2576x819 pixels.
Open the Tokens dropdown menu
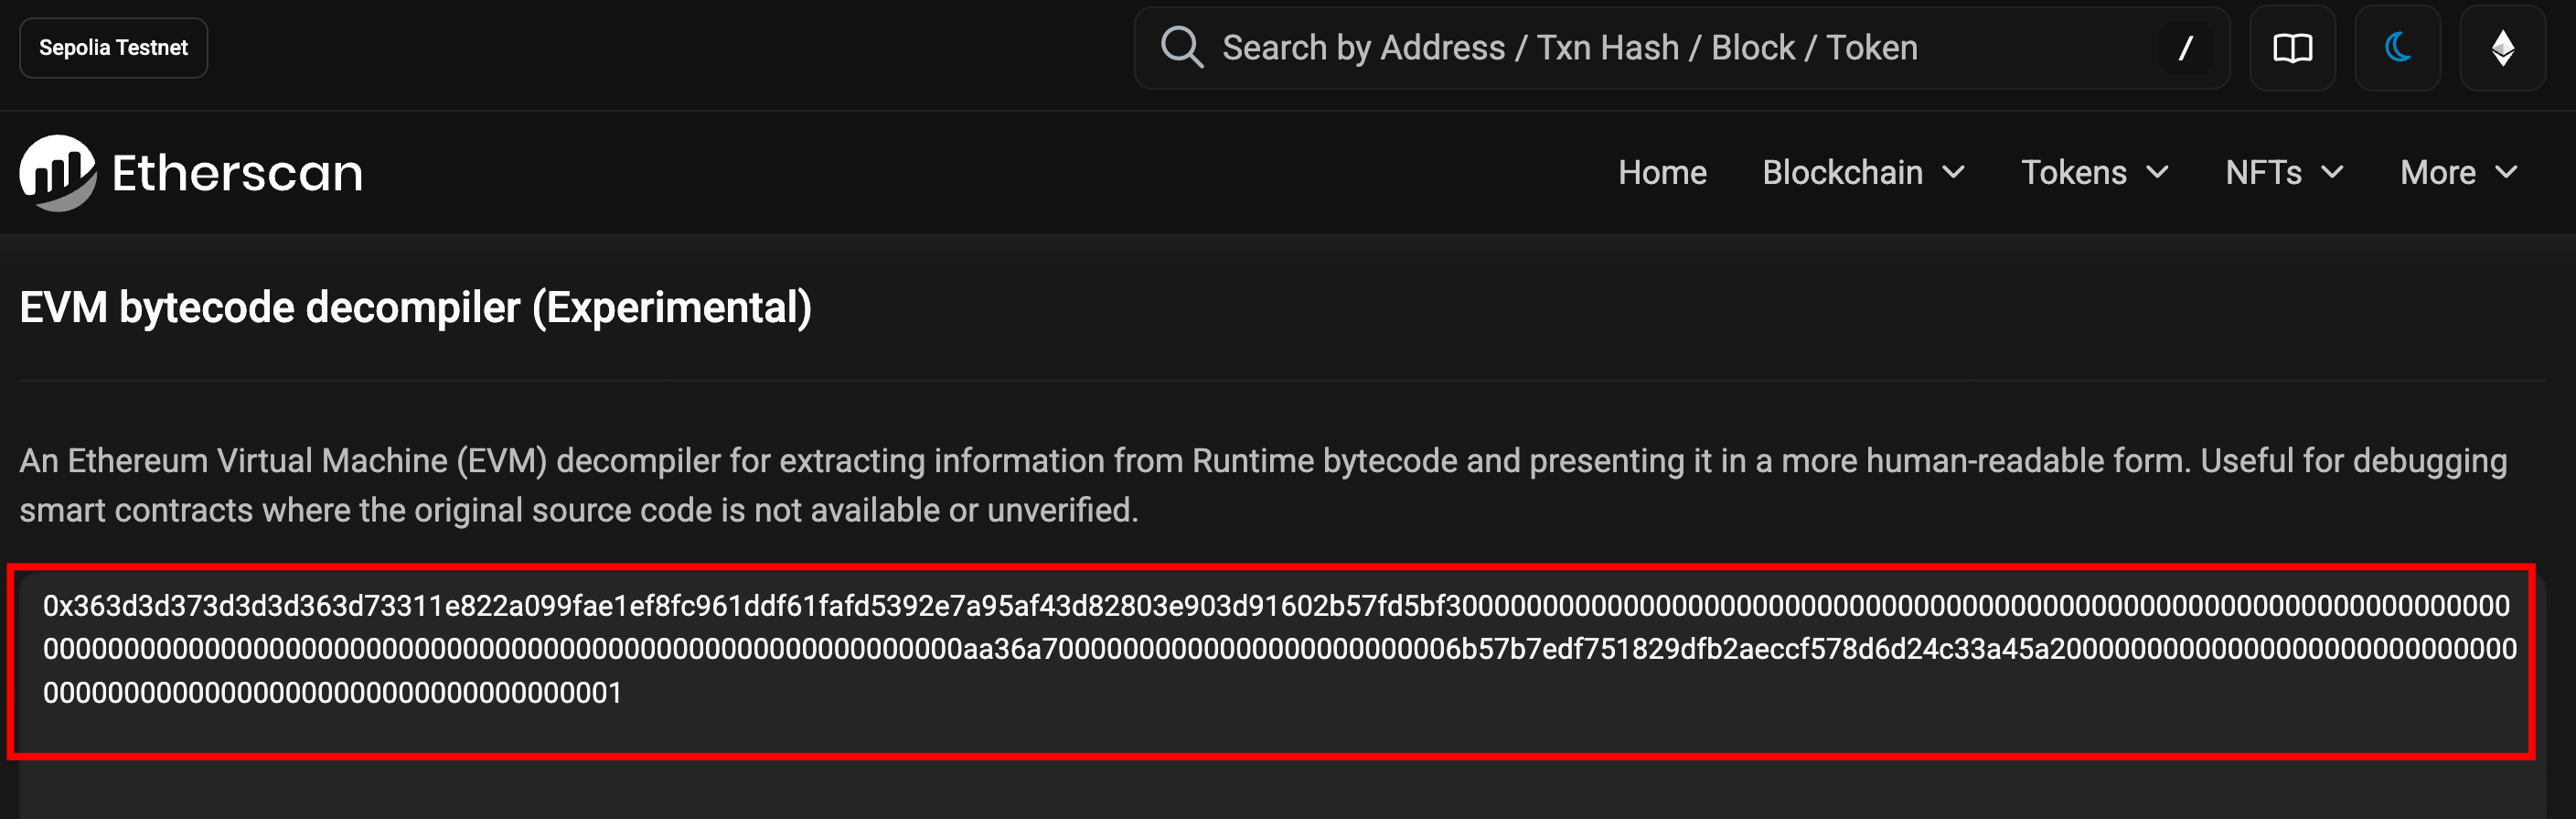(2094, 172)
